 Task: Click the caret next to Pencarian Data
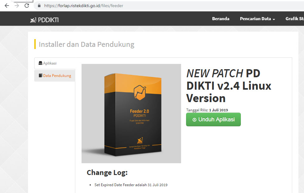pos(274,19)
